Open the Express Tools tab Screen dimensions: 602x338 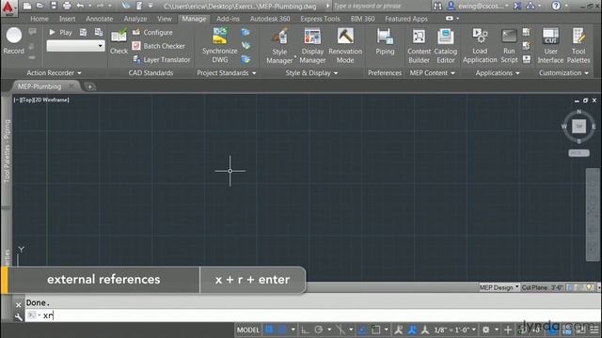click(320, 19)
